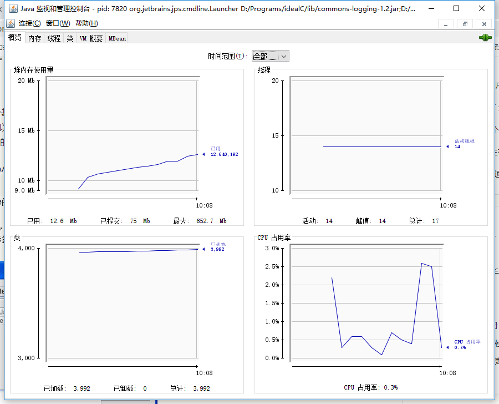Click the Java coffee icon beside 连接 menu
The height and width of the screenshot is (404, 499).
[x=10, y=23]
